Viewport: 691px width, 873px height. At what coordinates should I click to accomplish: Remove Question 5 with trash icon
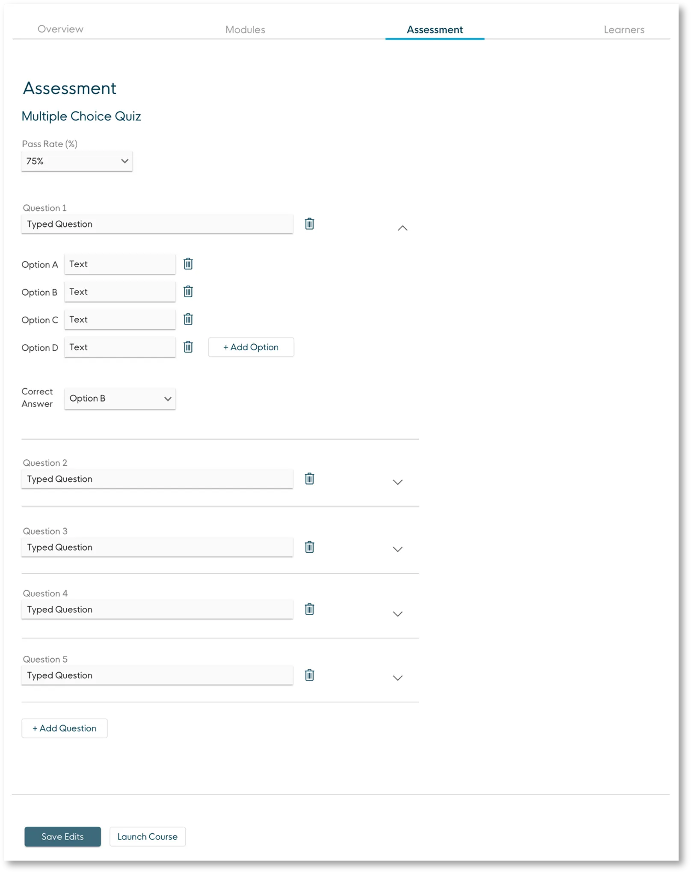point(309,675)
